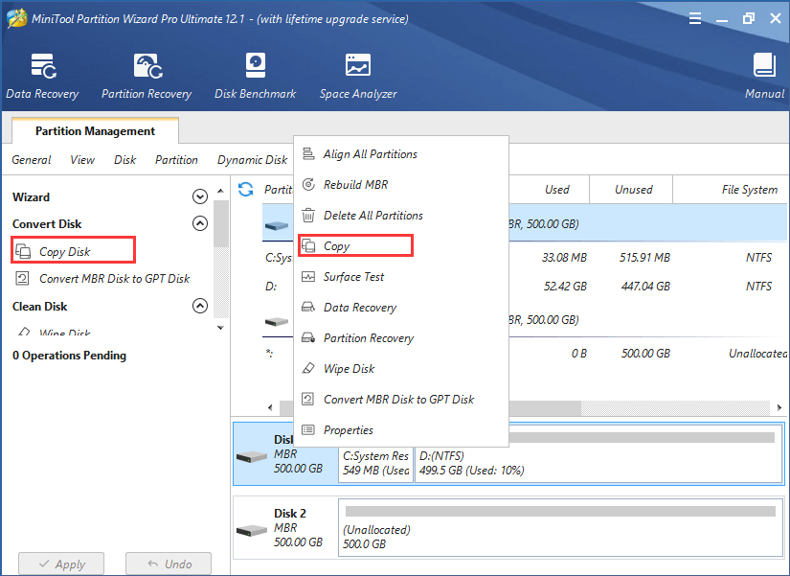
Task: Open the Manual book icon
Action: coord(764,65)
